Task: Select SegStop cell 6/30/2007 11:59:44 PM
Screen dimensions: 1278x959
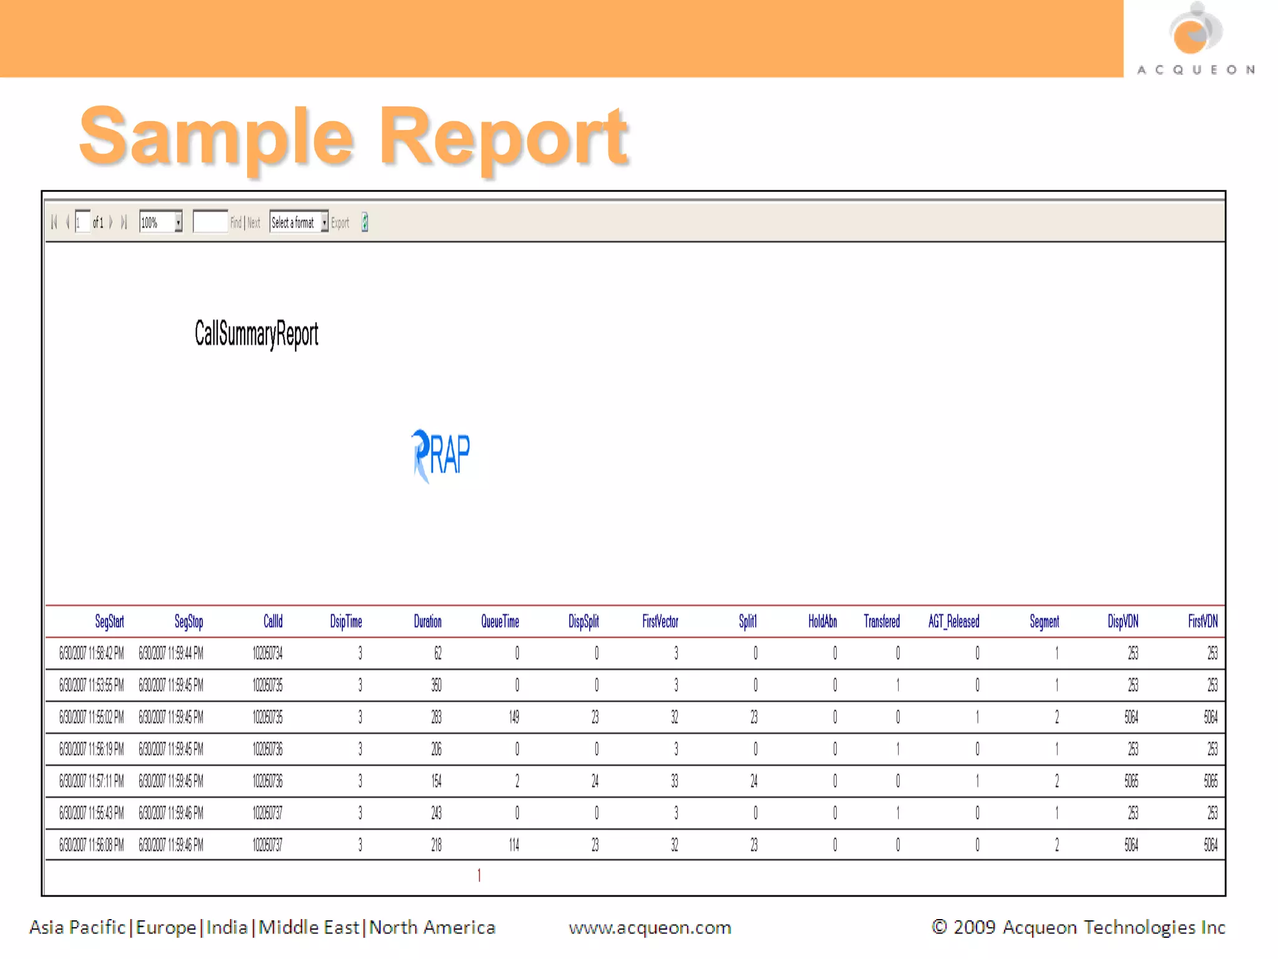Action: point(171,654)
